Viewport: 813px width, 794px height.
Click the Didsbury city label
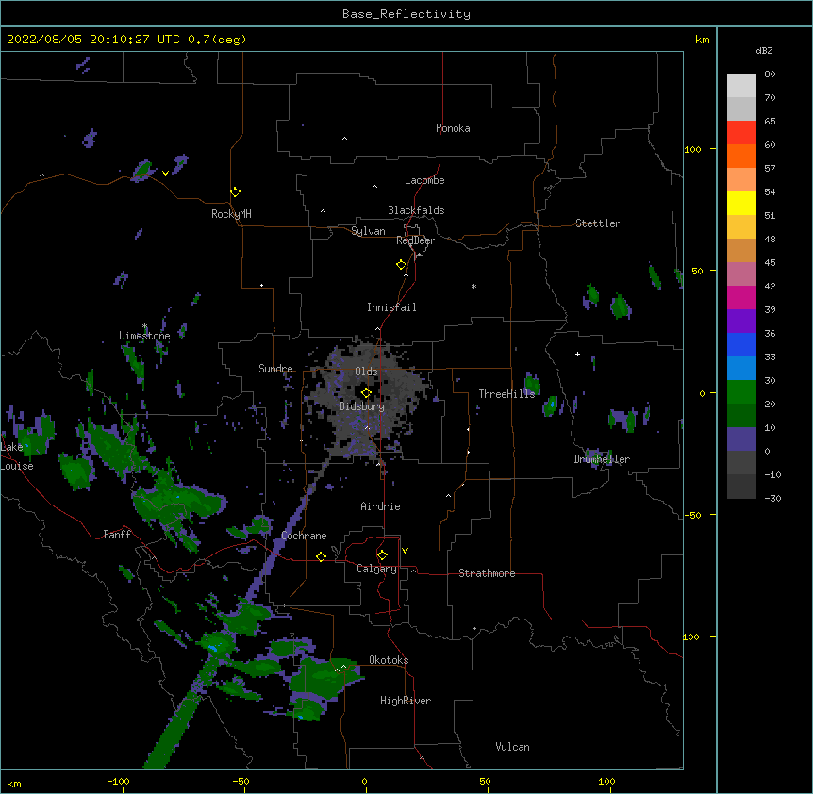tap(361, 406)
